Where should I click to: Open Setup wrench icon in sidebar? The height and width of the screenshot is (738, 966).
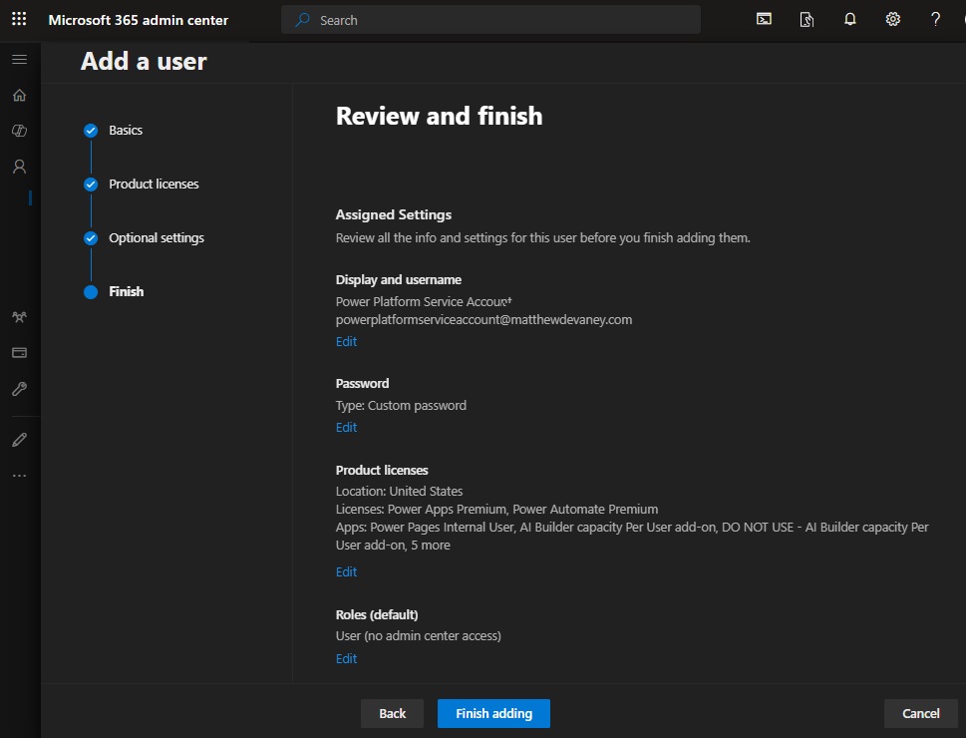[x=19, y=389]
